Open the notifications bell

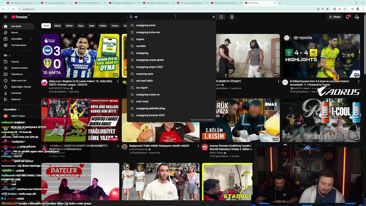(x=348, y=17)
